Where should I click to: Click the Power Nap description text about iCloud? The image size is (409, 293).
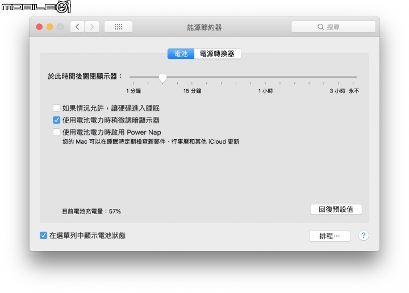click(151, 141)
